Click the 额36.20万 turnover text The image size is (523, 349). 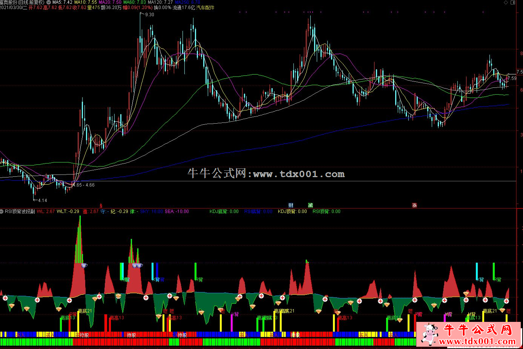coord(111,8)
